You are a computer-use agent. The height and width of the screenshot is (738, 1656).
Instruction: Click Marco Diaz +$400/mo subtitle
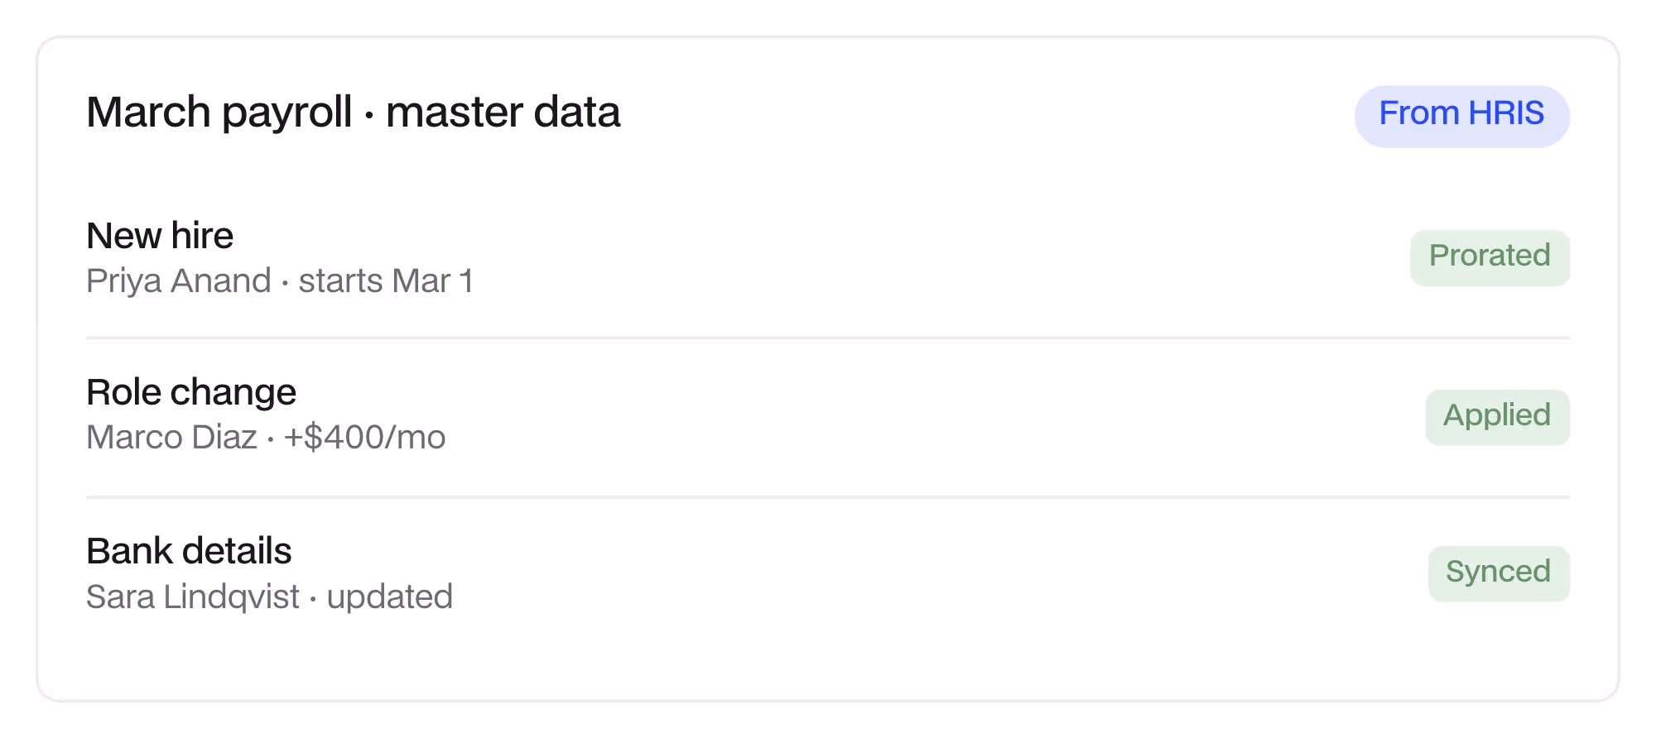266,438
